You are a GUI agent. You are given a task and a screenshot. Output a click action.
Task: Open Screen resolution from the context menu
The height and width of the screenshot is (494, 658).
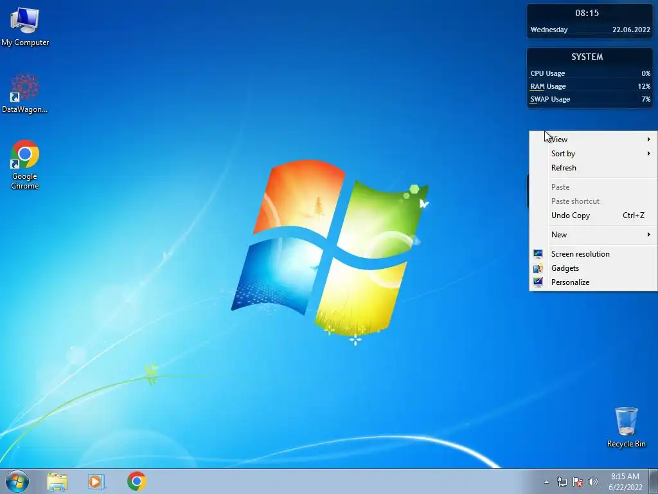coord(593,254)
